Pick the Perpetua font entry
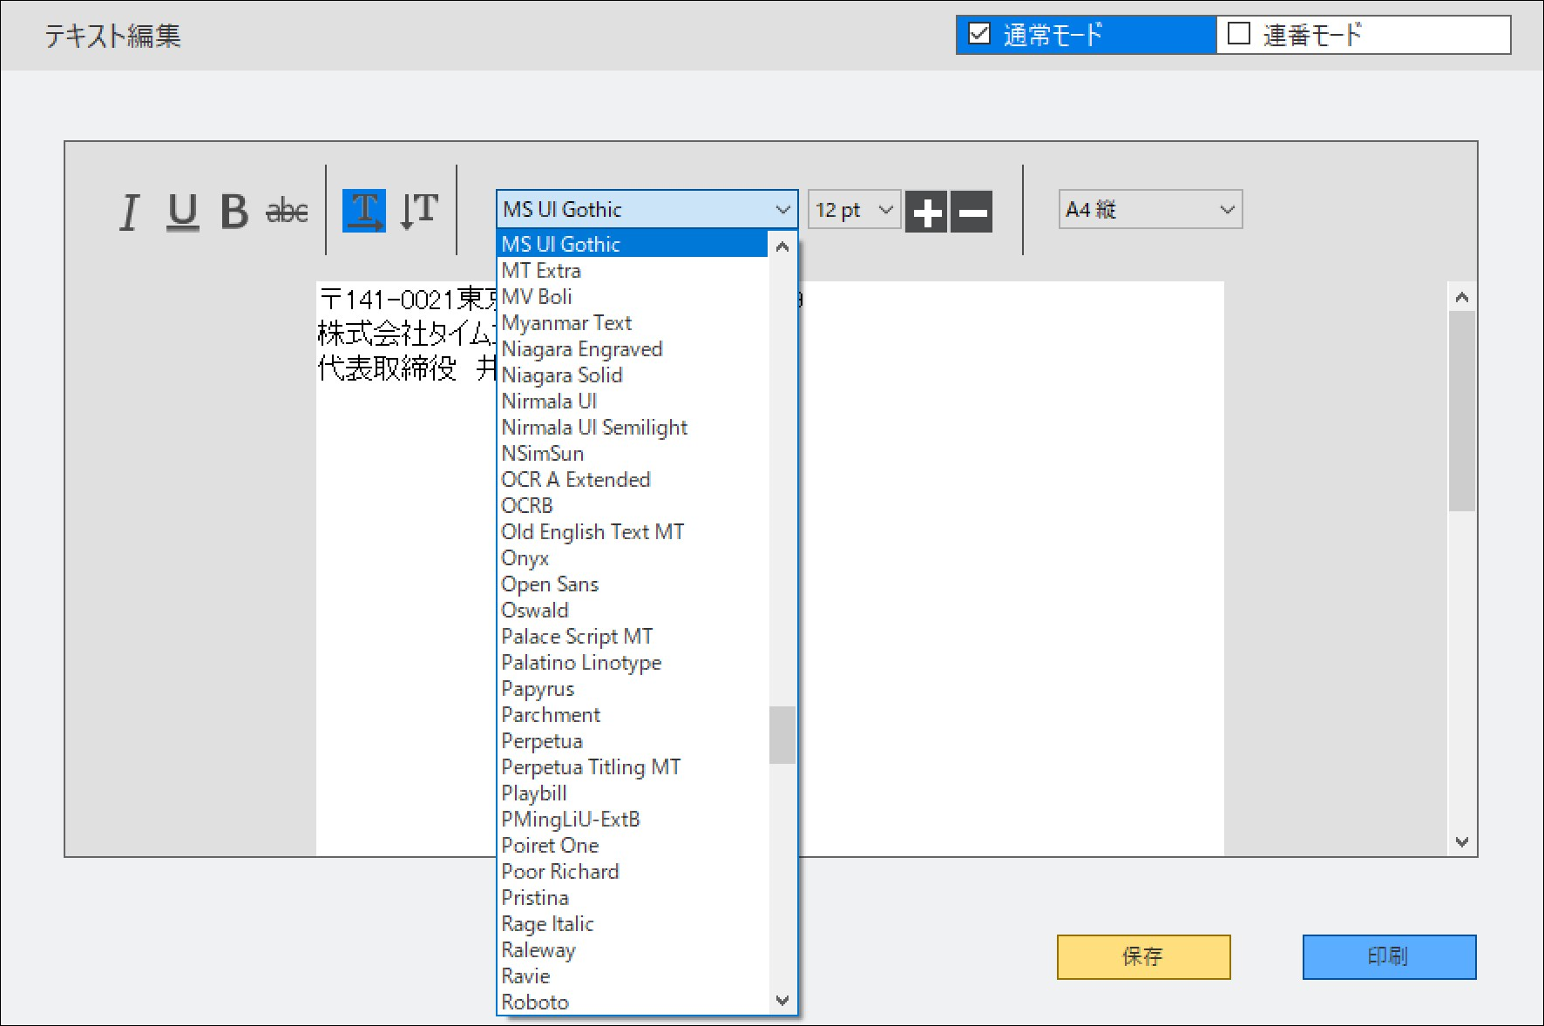The height and width of the screenshot is (1026, 1544). click(633, 740)
